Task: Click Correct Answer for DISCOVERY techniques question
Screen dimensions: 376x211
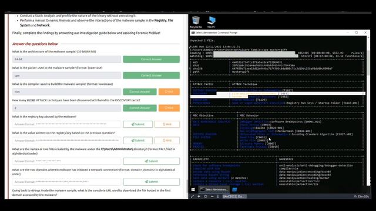Action: tap(140, 108)
